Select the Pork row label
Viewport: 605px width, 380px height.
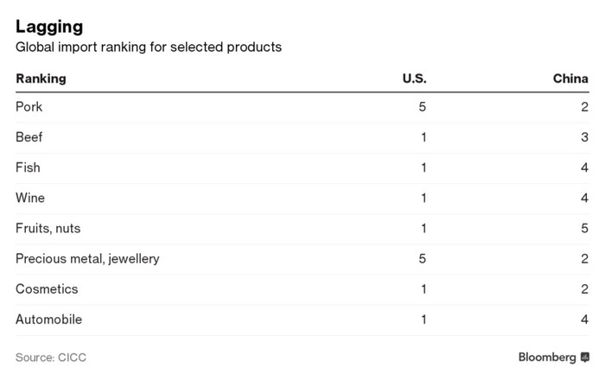click(x=29, y=107)
